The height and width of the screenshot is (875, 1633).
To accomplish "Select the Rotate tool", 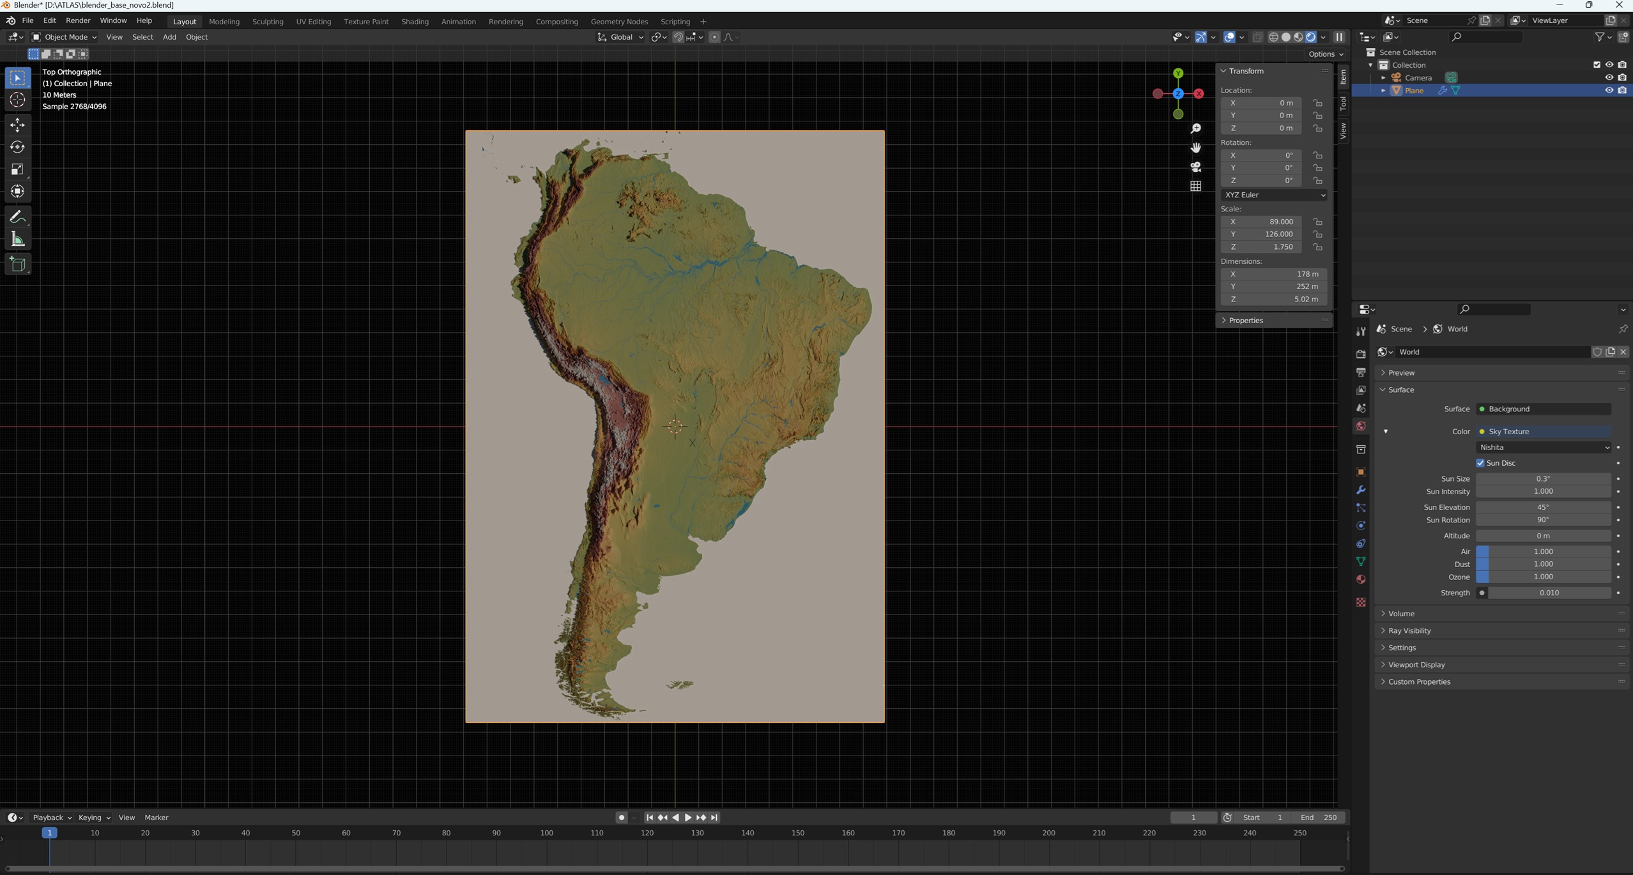I will point(17,147).
